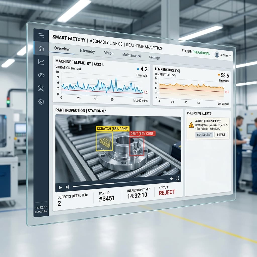Click Bearing Wear alert description text

point(211,125)
